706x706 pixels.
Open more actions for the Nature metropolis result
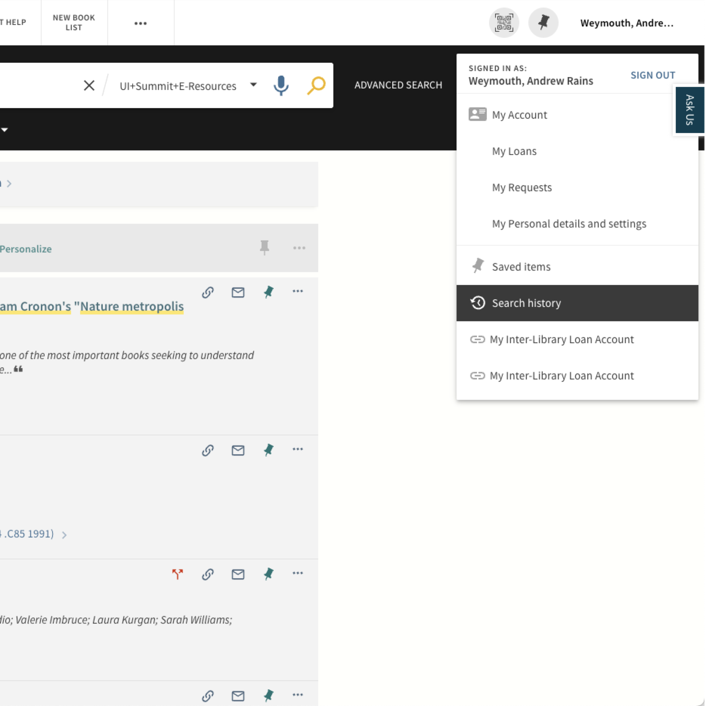(x=298, y=291)
